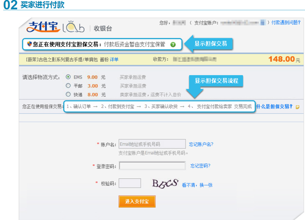Refresh captcha via 看不清，换一张
Screen dimensions: 305x220
click(x=197, y=185)
